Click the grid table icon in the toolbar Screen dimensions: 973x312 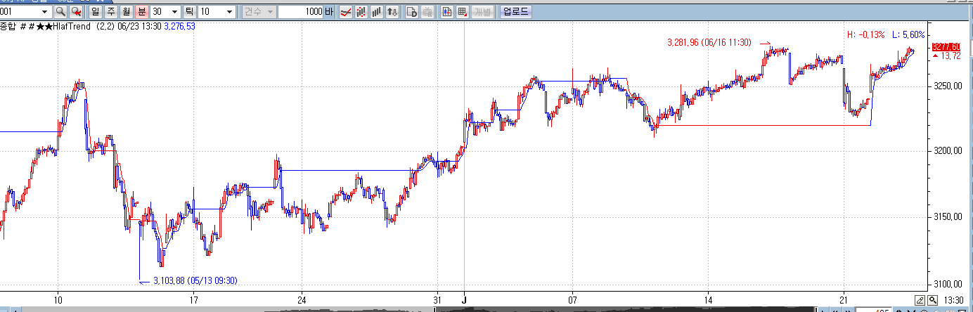(462, 12)
